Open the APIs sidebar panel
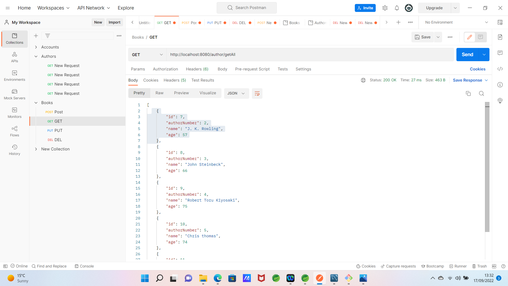This screenshot has width=508, height=286. click(x=15, y=57)
